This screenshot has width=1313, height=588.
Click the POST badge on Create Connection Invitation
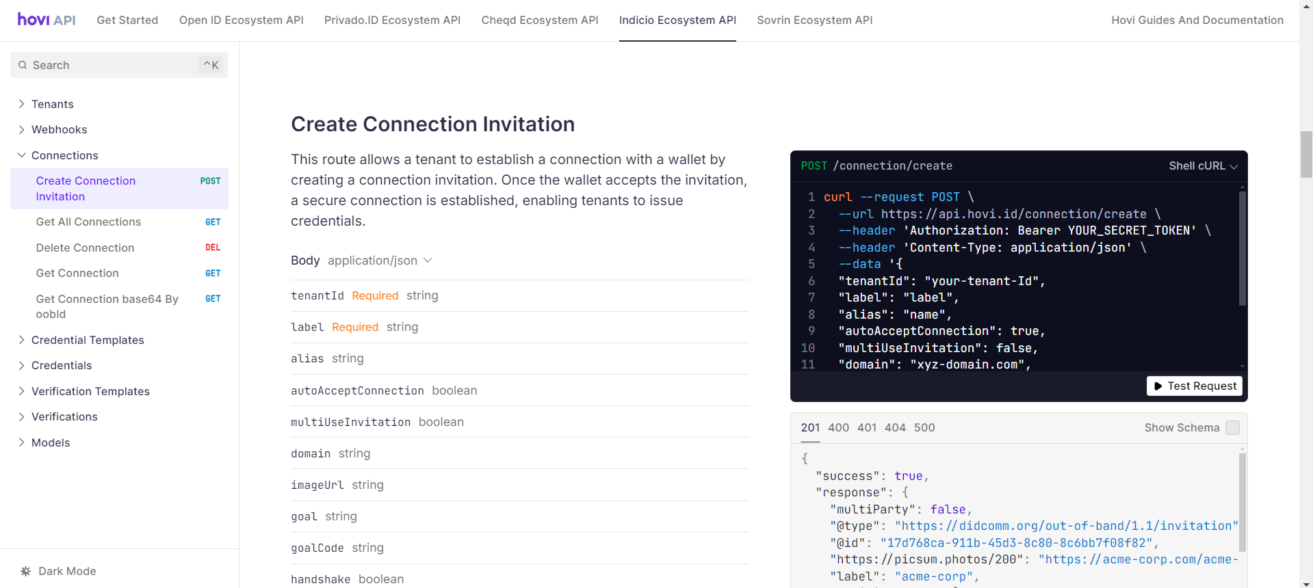(x=210, y=181)
